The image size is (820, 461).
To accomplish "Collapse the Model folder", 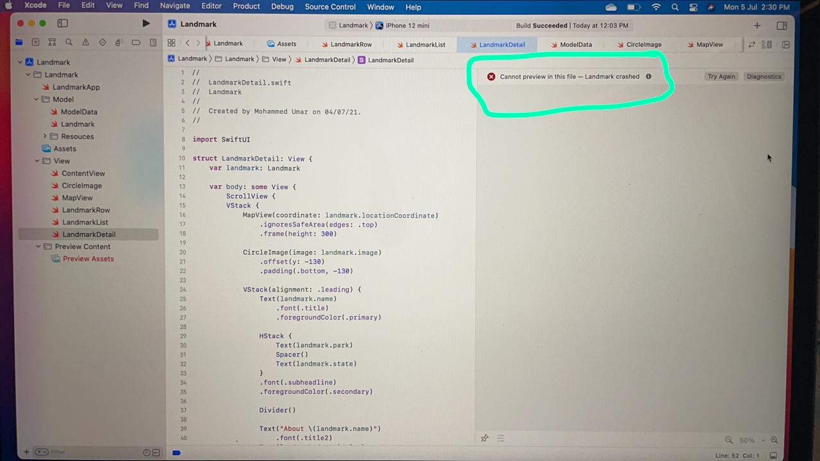I will click(37, 100).
